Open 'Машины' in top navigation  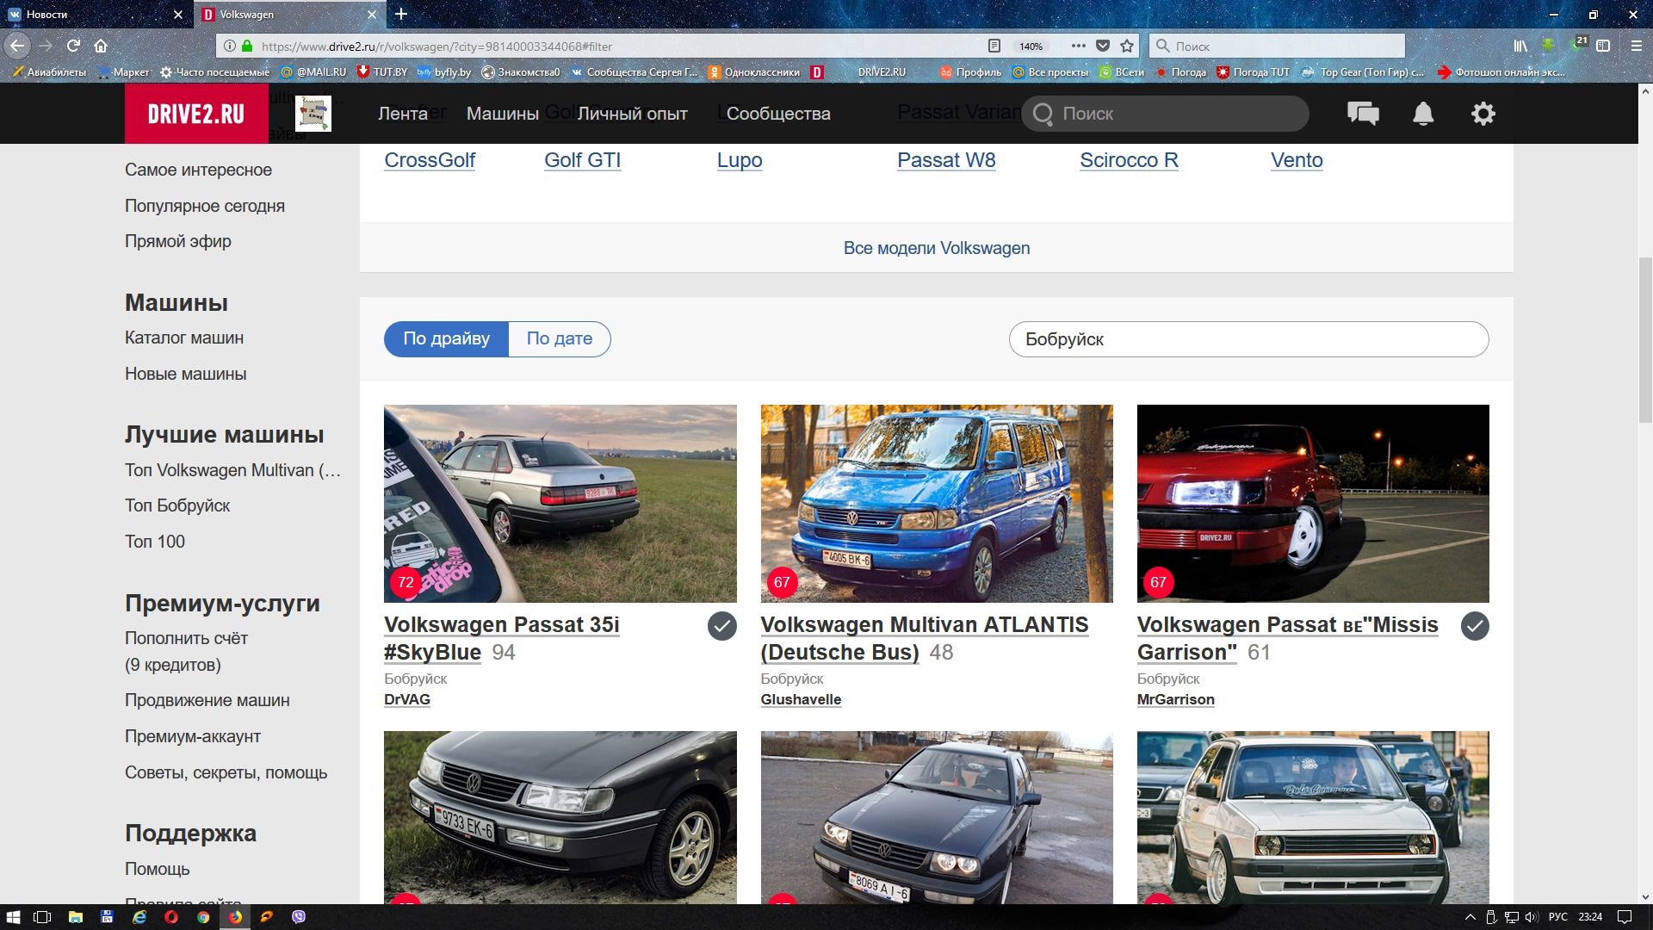pyautogui.click(x=503, y=114)
